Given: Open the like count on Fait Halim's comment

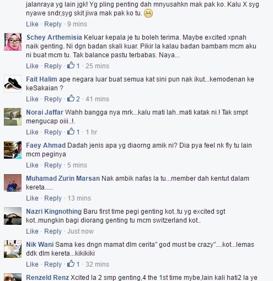Looking at the screenshot, I should (73, 99).
